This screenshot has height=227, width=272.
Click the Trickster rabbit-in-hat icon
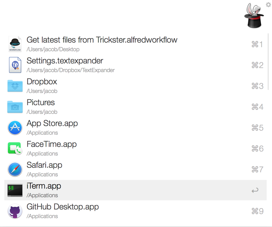[254, 16]
